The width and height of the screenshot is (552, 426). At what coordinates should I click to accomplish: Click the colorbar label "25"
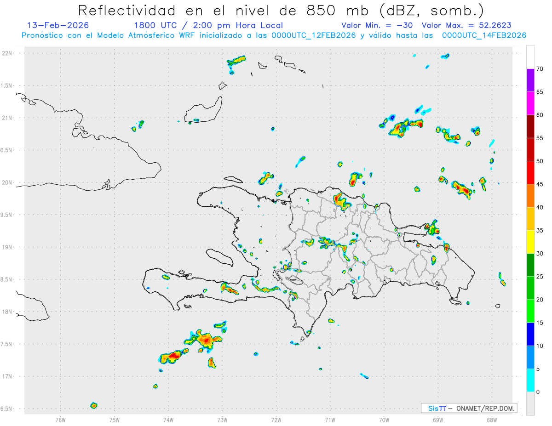click(540, 277)
